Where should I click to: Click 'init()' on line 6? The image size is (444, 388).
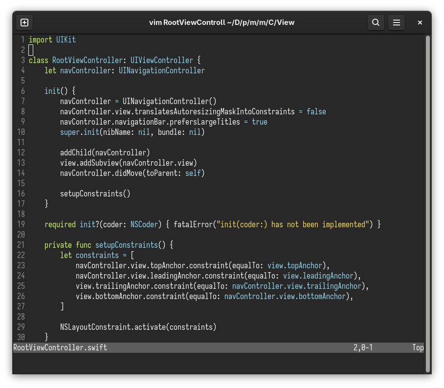pos(56,91)
